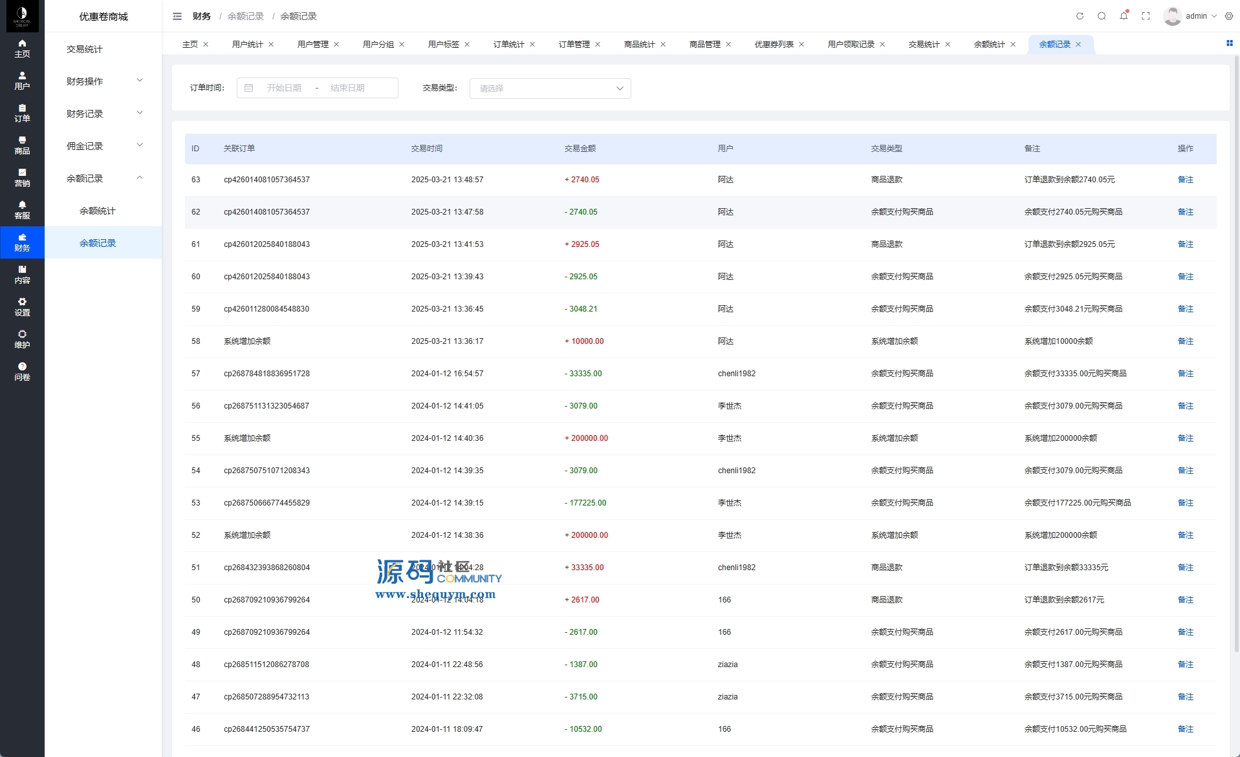
Task: Open the settings gear icon near admin
Action: pyautogui.click(x=1229, y=16)
